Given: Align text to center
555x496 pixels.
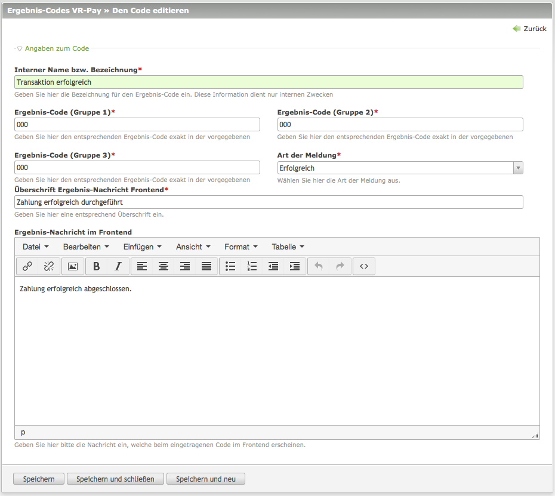Looking at the screenshot, I should (164, 267).
